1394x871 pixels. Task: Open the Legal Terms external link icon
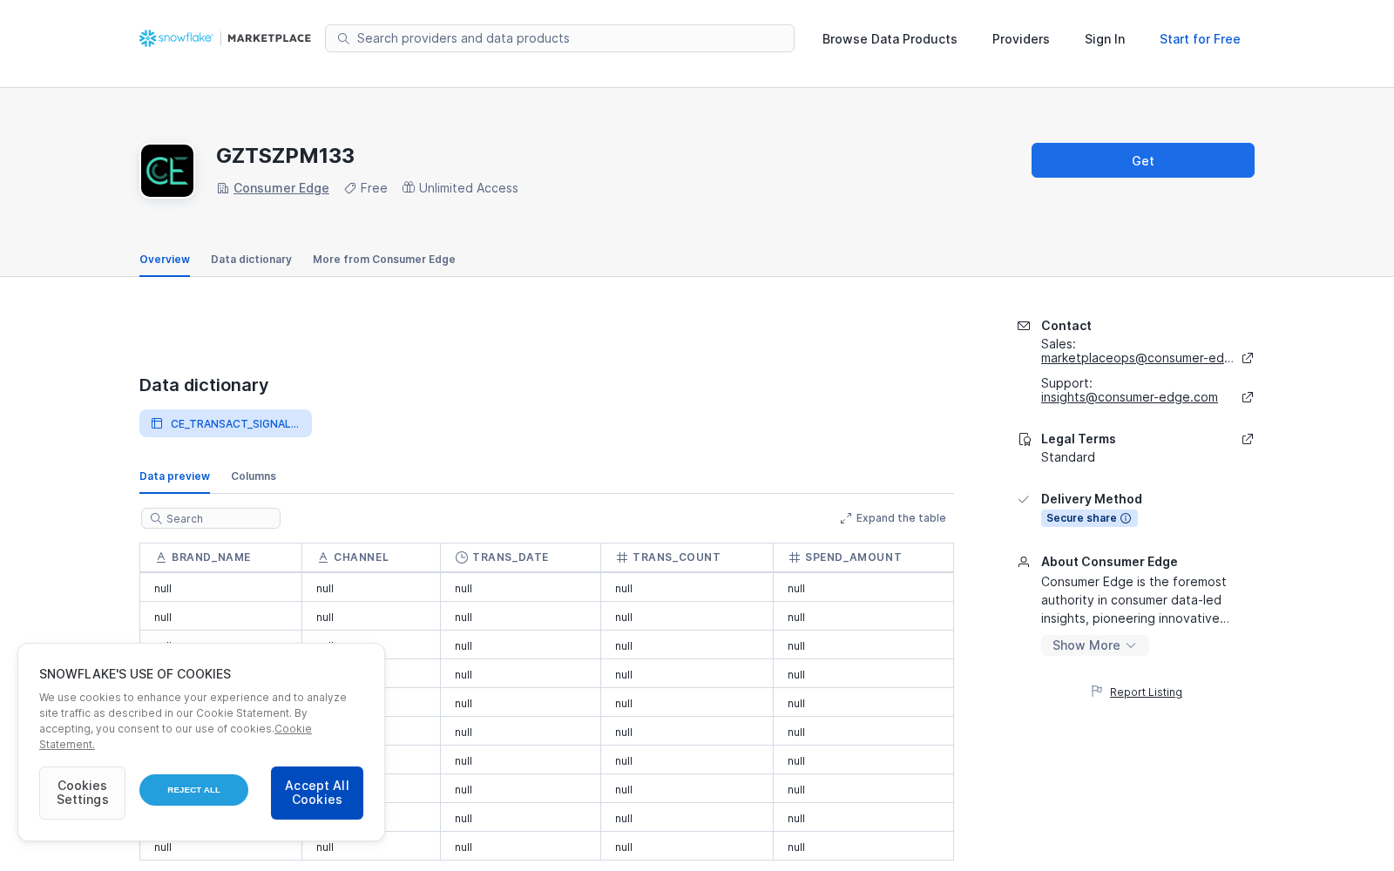(x=1248, y=439)
